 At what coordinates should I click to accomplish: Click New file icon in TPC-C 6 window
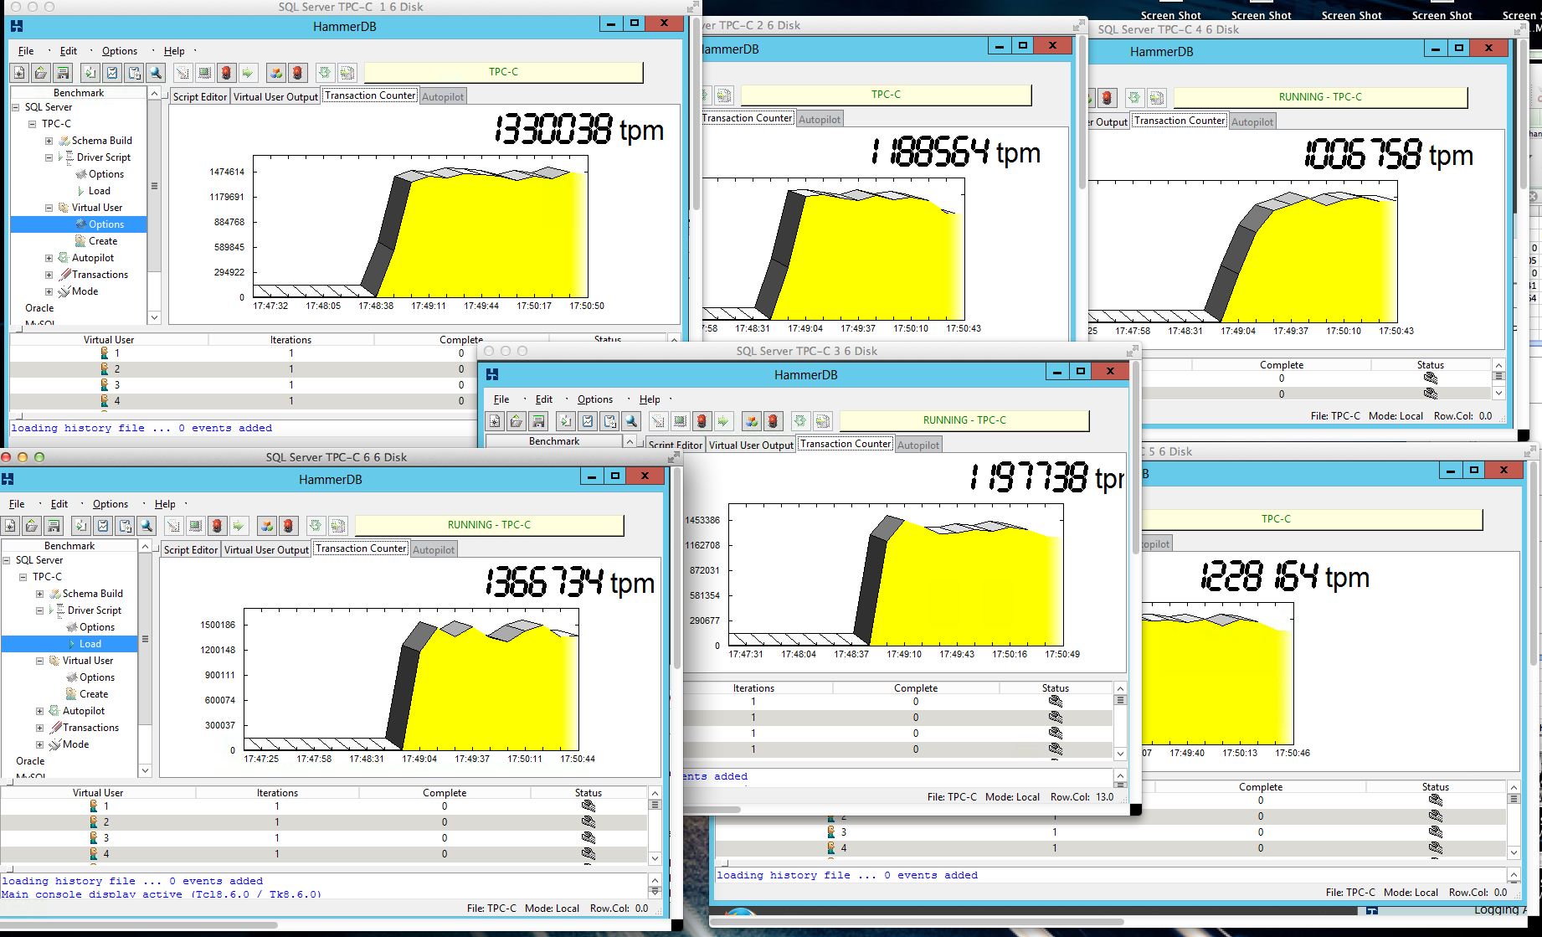(x=10, y=526)
